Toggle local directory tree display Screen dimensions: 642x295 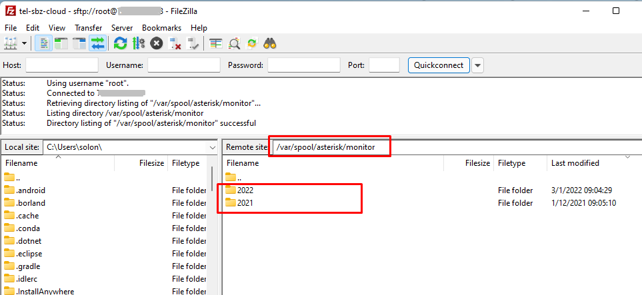[62, 43]
